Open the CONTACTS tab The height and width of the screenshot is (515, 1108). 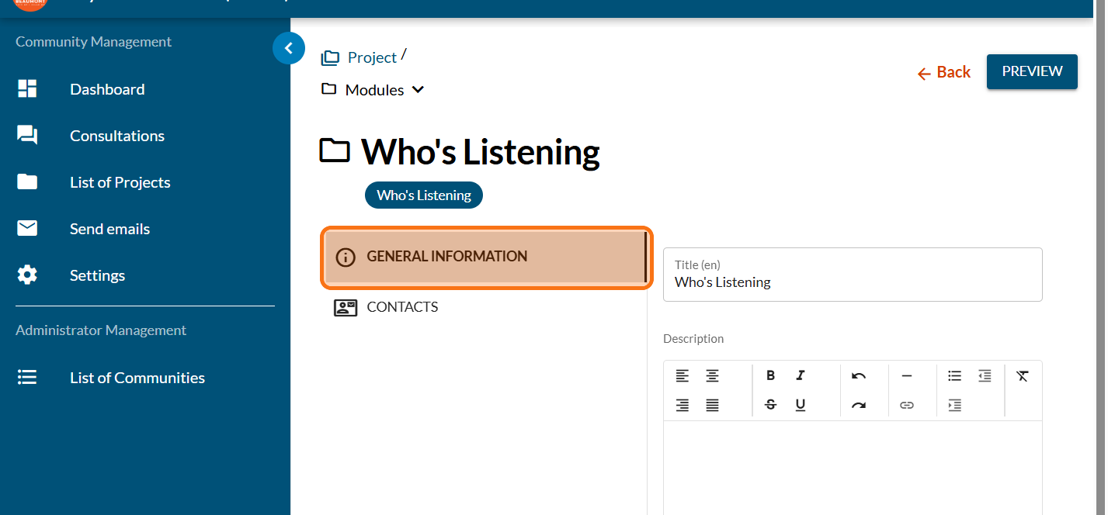click(402, 307)
